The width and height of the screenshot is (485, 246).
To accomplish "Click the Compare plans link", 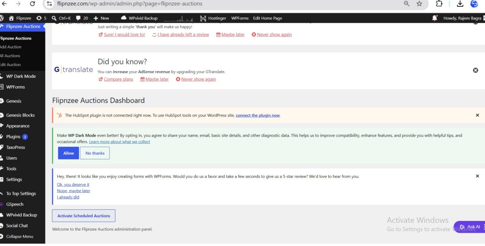I will tap(118, 79).
